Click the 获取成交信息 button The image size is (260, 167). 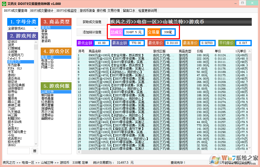(92, 22)
